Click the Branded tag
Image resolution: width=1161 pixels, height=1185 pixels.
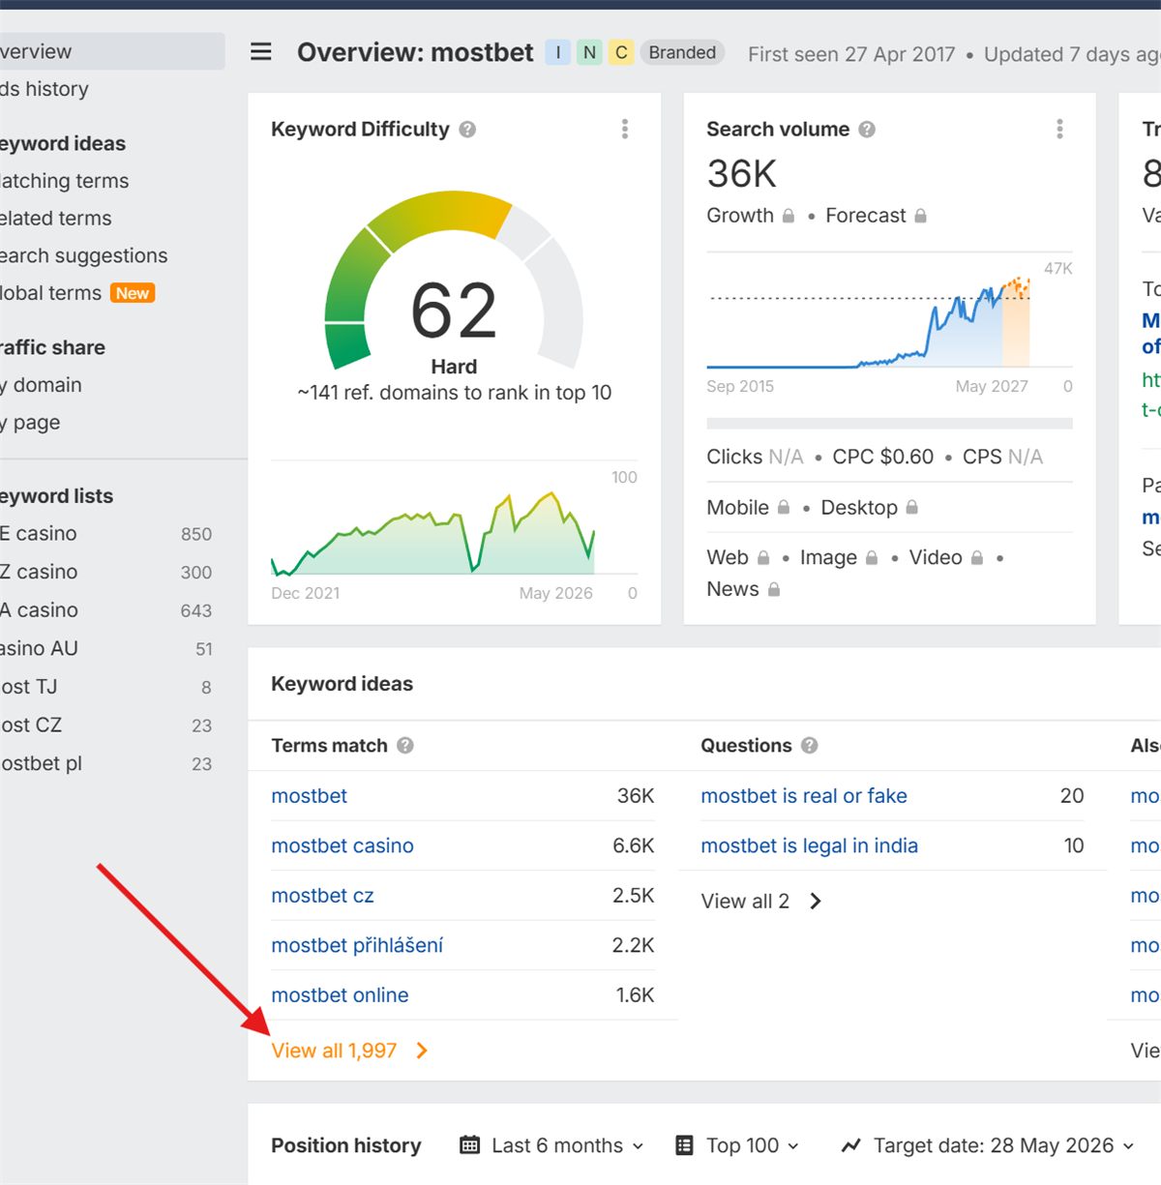pyautogui.click(x=682, y=52)
